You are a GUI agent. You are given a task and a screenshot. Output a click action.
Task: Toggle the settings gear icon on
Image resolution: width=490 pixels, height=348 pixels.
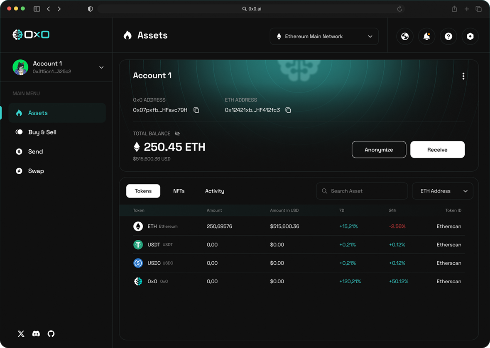[x=470, y=36]
